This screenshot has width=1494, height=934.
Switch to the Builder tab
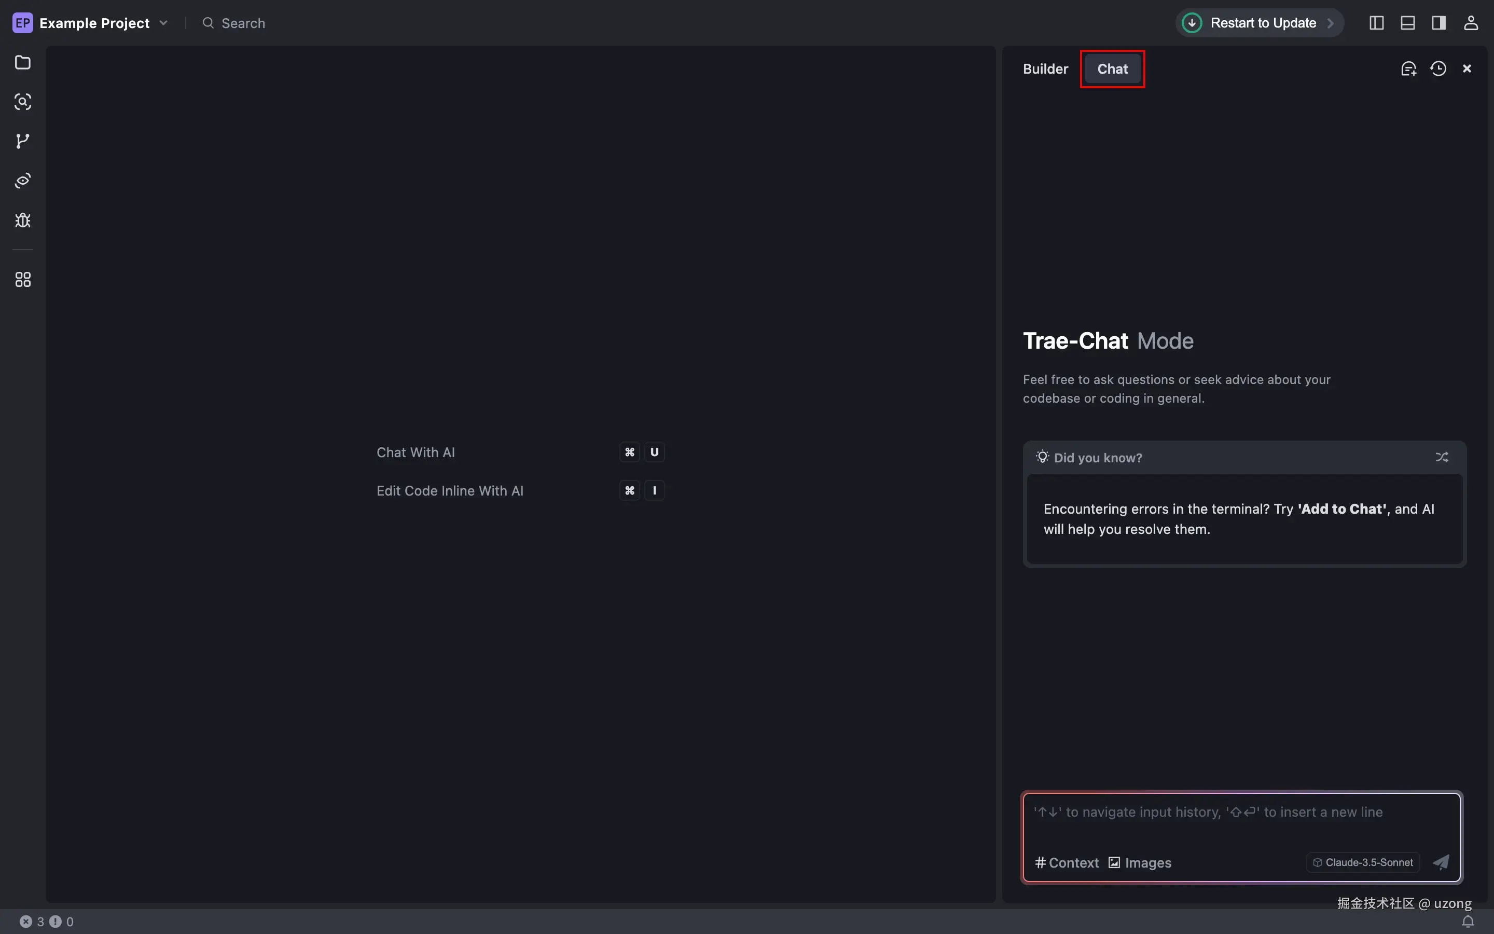[x=1045, y=68]
